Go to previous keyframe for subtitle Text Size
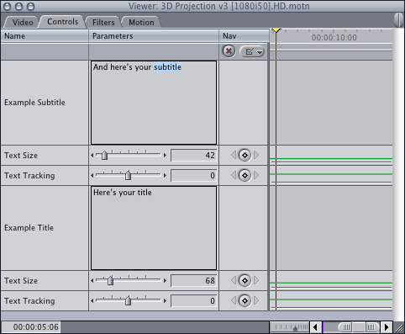The width and height of the screenshot is (405, 334). coord(234,155)
